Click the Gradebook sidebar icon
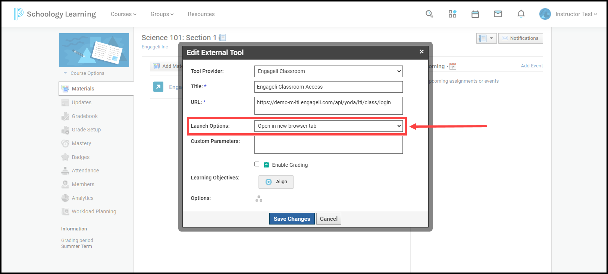 pos(65,116)
